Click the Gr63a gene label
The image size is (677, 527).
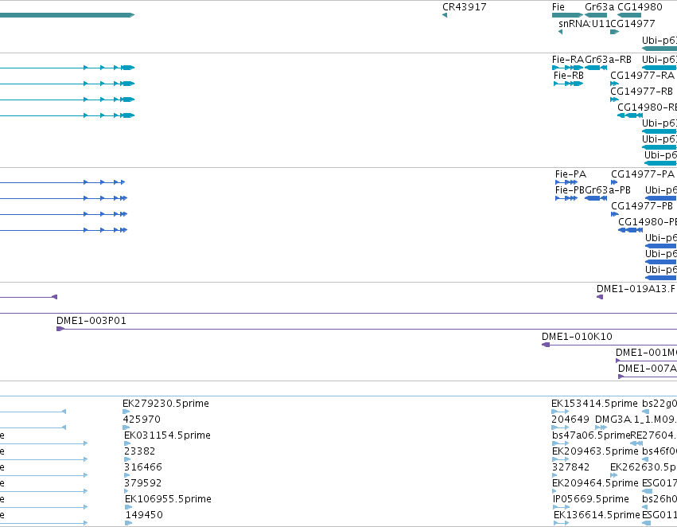click(x=599, y=7)
